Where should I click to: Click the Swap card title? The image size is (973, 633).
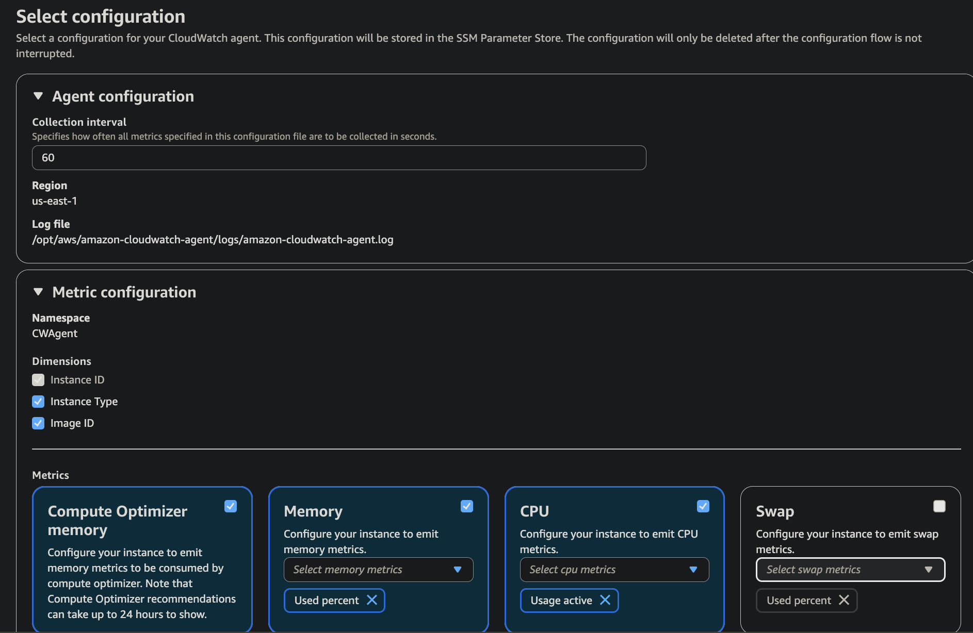point(775,511)
